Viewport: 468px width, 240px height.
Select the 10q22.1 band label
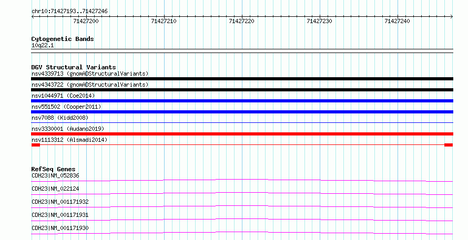(43, 45)
